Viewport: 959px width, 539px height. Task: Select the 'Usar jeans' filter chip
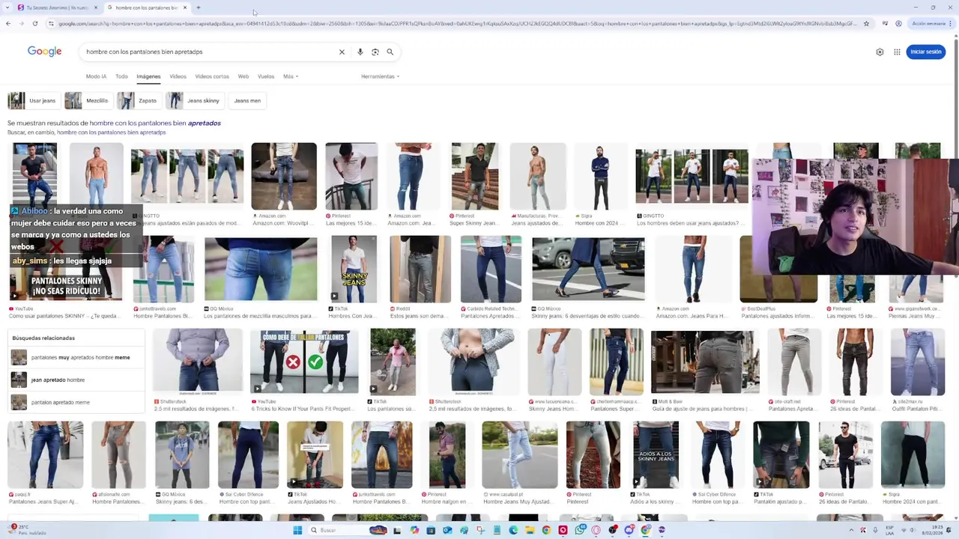pos(33,100)
